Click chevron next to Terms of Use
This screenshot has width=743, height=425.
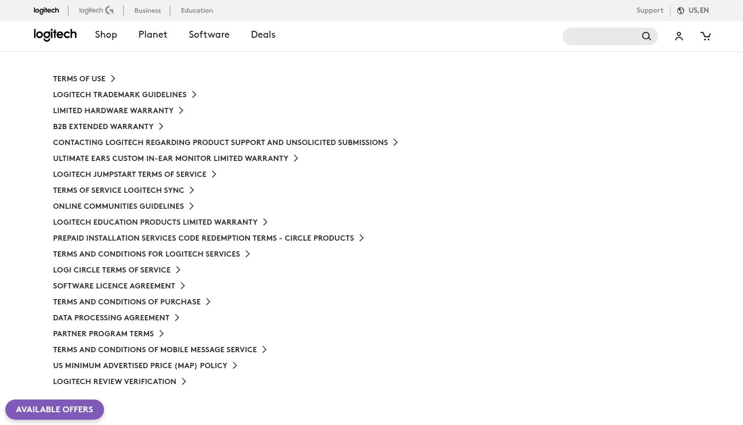pos(113,79)
